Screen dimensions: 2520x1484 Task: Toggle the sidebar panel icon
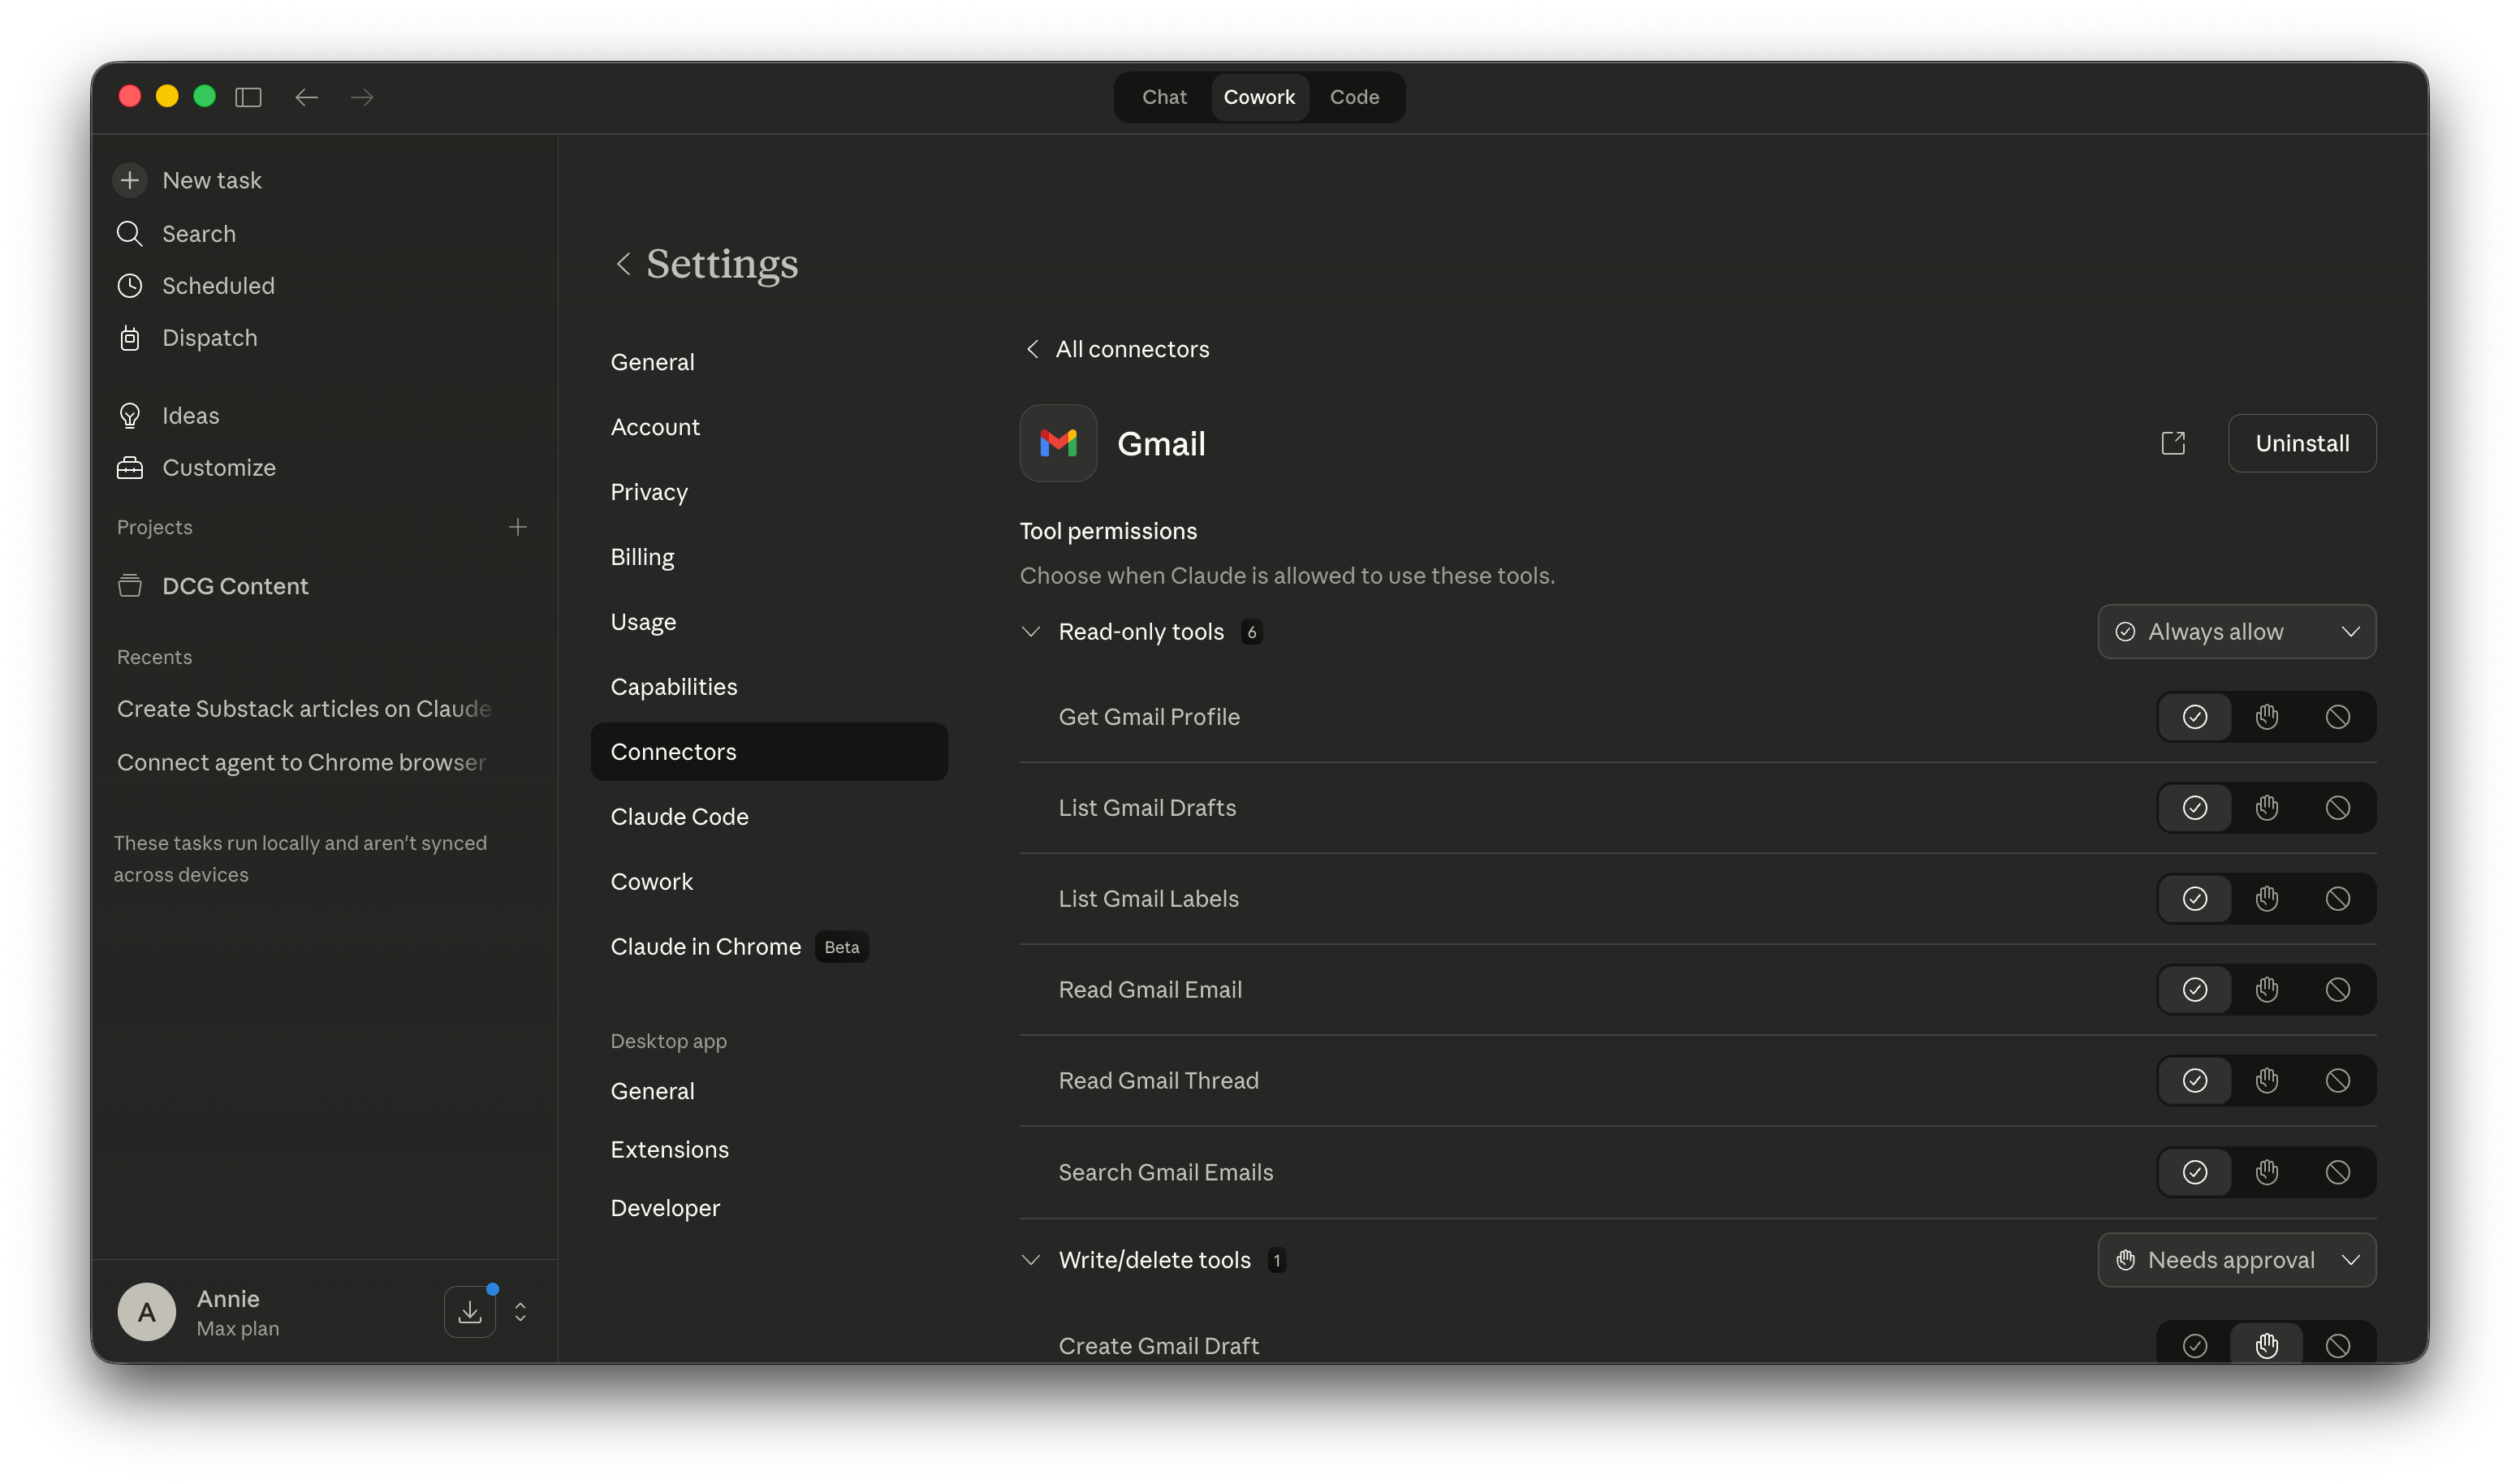[x=248, y=97]
